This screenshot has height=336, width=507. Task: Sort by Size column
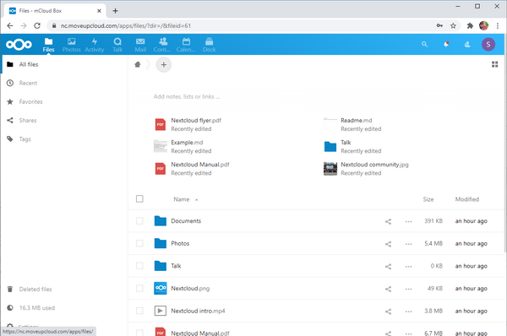(x=428, y=199)
